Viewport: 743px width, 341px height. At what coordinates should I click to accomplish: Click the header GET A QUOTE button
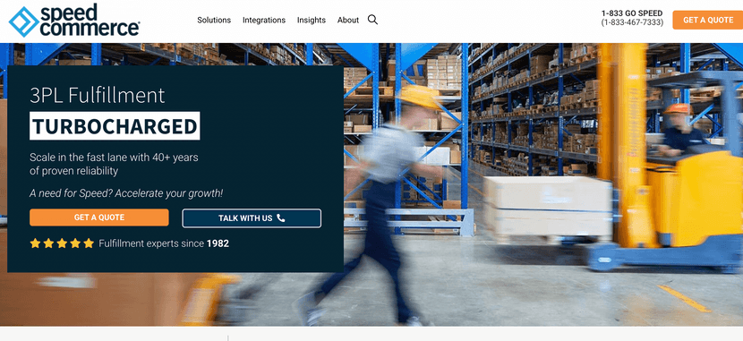(x=708, y=20)
